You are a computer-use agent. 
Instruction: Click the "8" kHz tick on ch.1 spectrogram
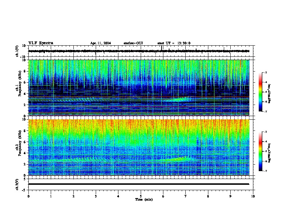(x=25, y=71)
